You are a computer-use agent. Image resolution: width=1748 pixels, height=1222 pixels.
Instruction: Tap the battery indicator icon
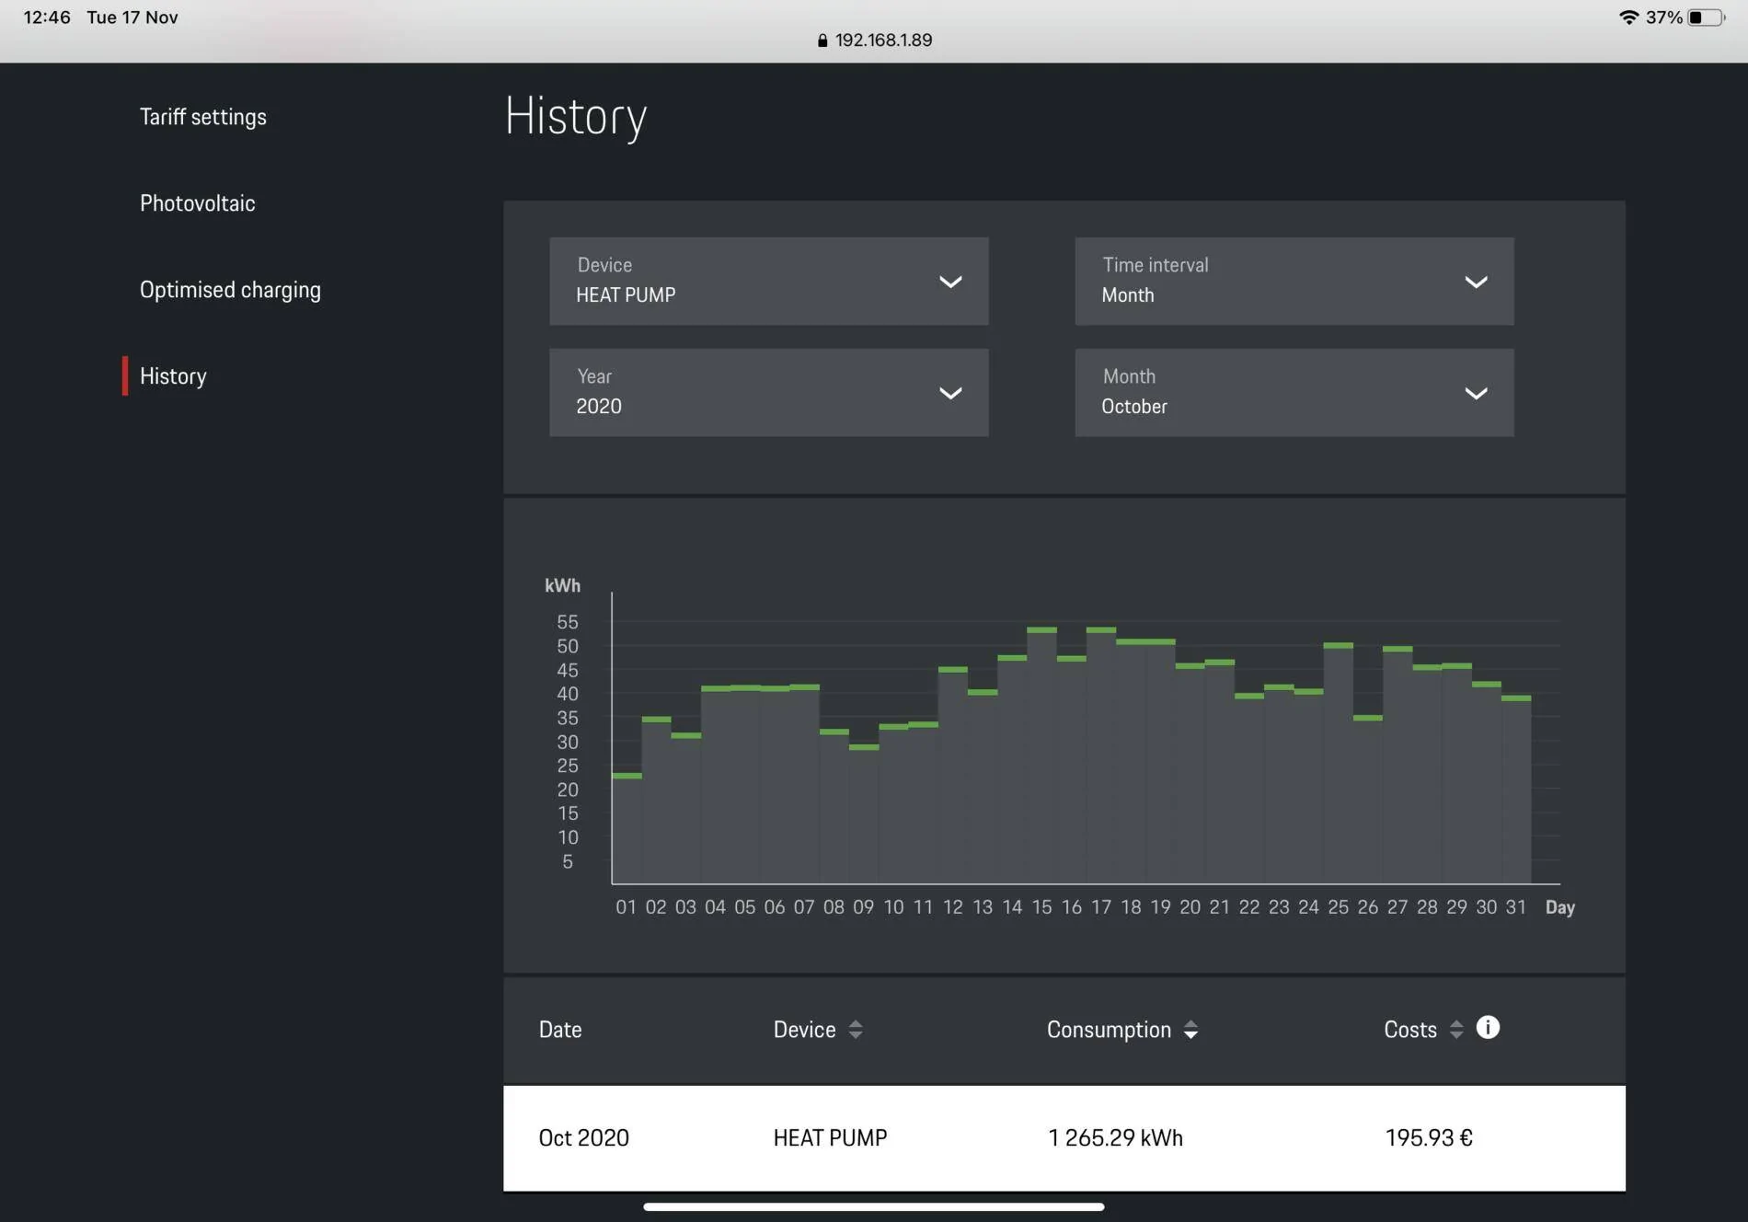(1705, 17)
